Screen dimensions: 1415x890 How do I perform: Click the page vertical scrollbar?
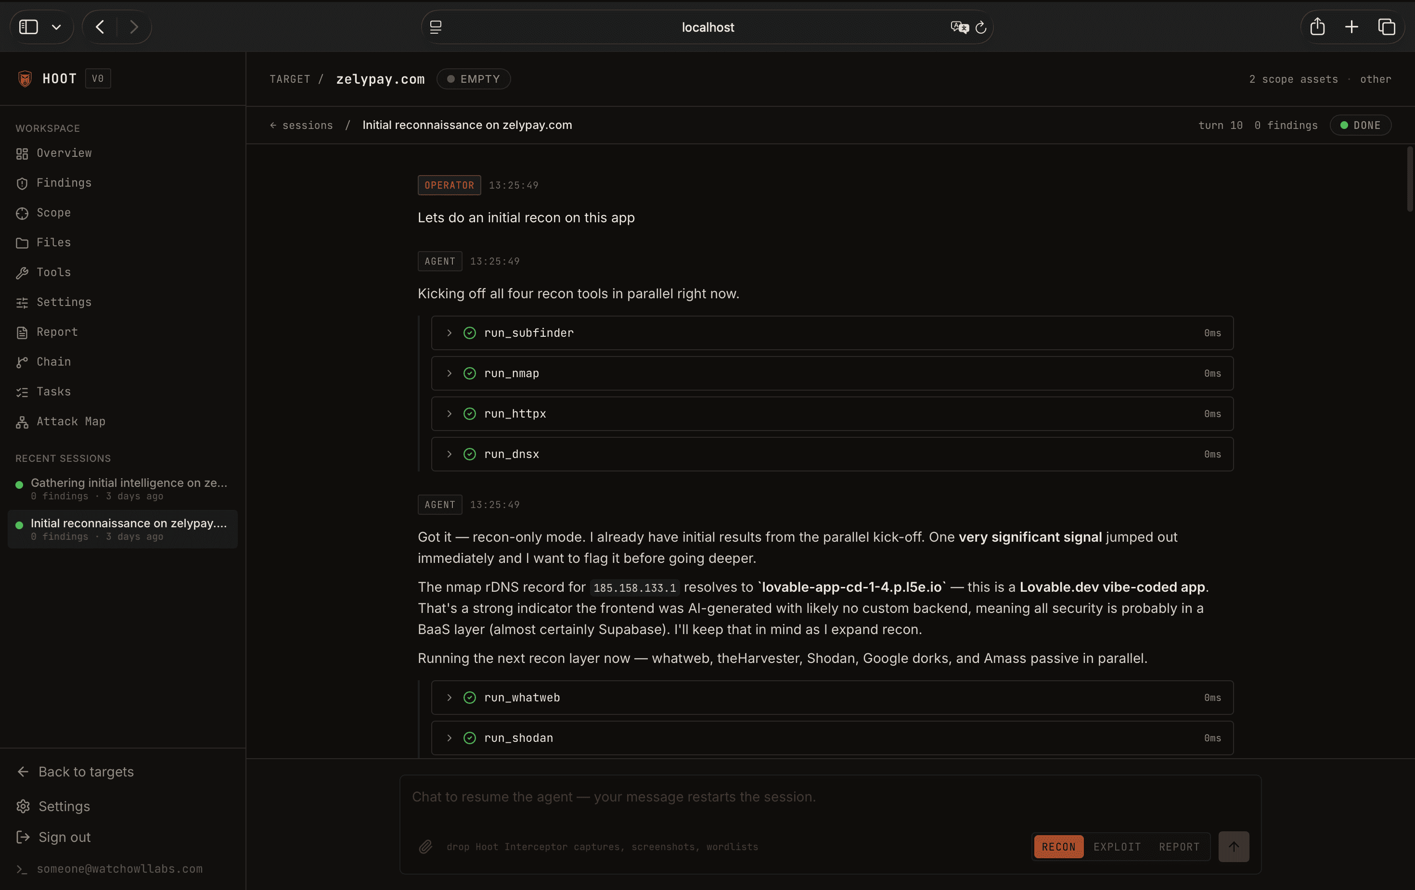tap(1409, 179)
